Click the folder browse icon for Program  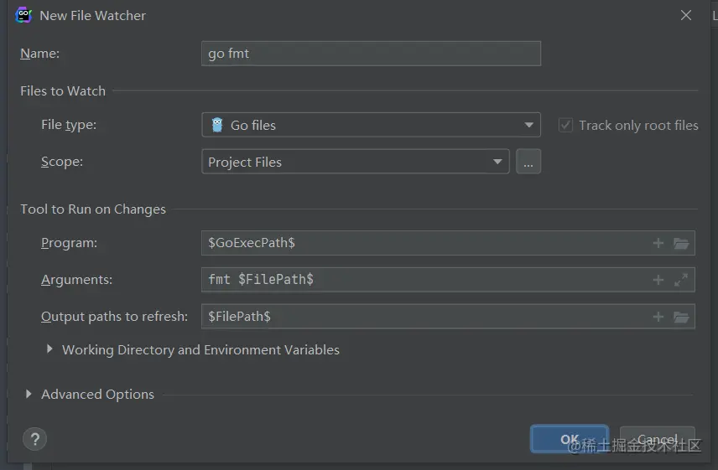pos(681,243)
